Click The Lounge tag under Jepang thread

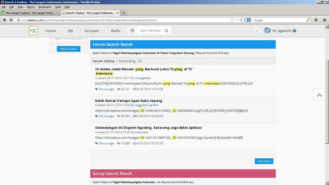106,116
